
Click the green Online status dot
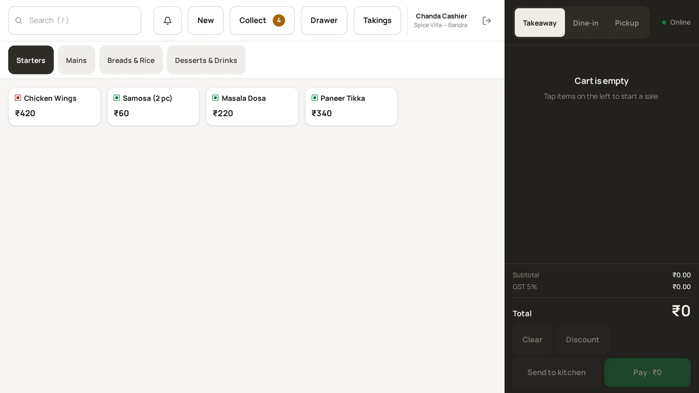[664, 23]
